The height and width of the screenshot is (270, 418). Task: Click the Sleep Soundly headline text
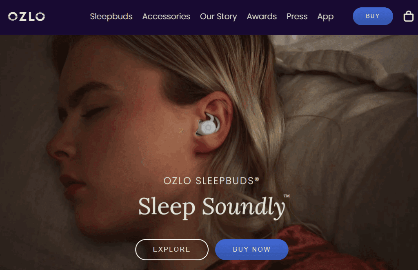212,207
